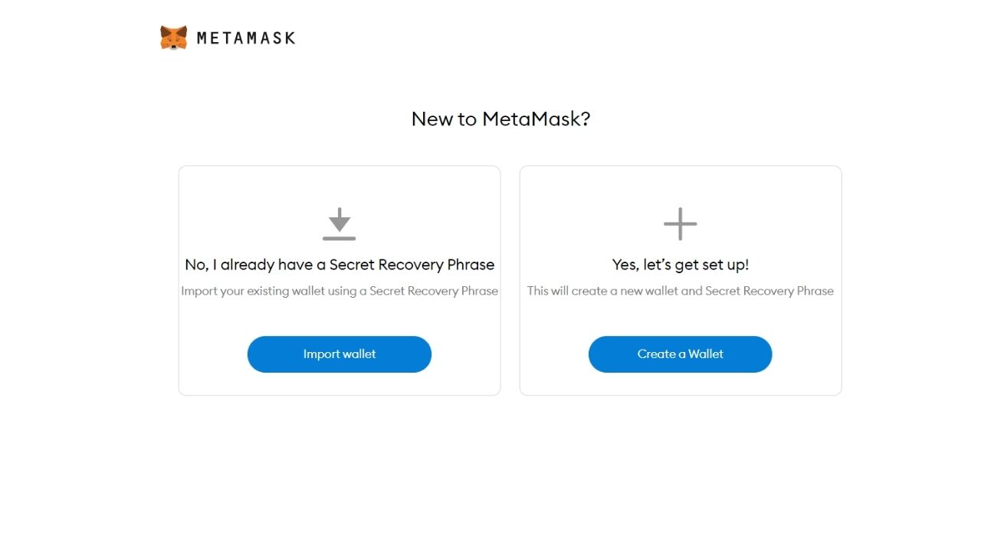
Task: Select "No, I already have a Secret Recovery Phrase" title
Action: (x=340, y=265)
